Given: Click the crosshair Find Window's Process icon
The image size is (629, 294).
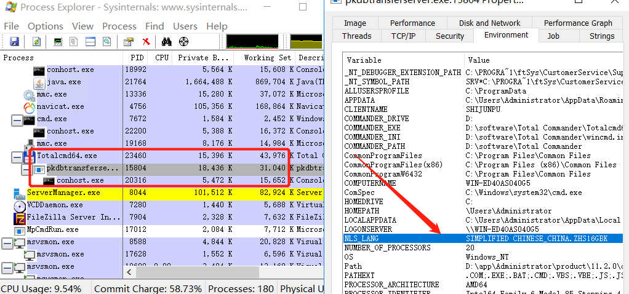Looking at the screenshot, I should [184, 42].
